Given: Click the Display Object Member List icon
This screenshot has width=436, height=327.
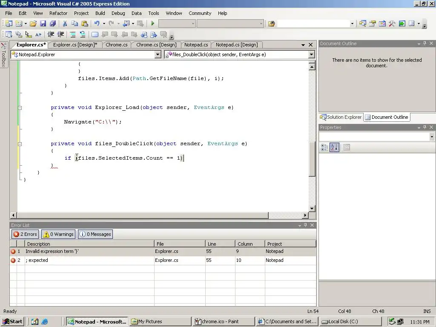Looking at the screenshot, I should (x=9, y=34).
